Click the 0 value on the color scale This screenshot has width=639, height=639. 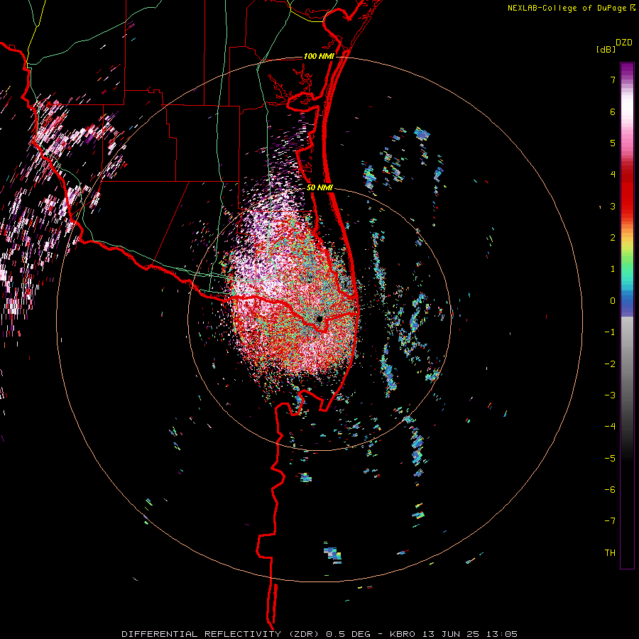click(613, 301)
